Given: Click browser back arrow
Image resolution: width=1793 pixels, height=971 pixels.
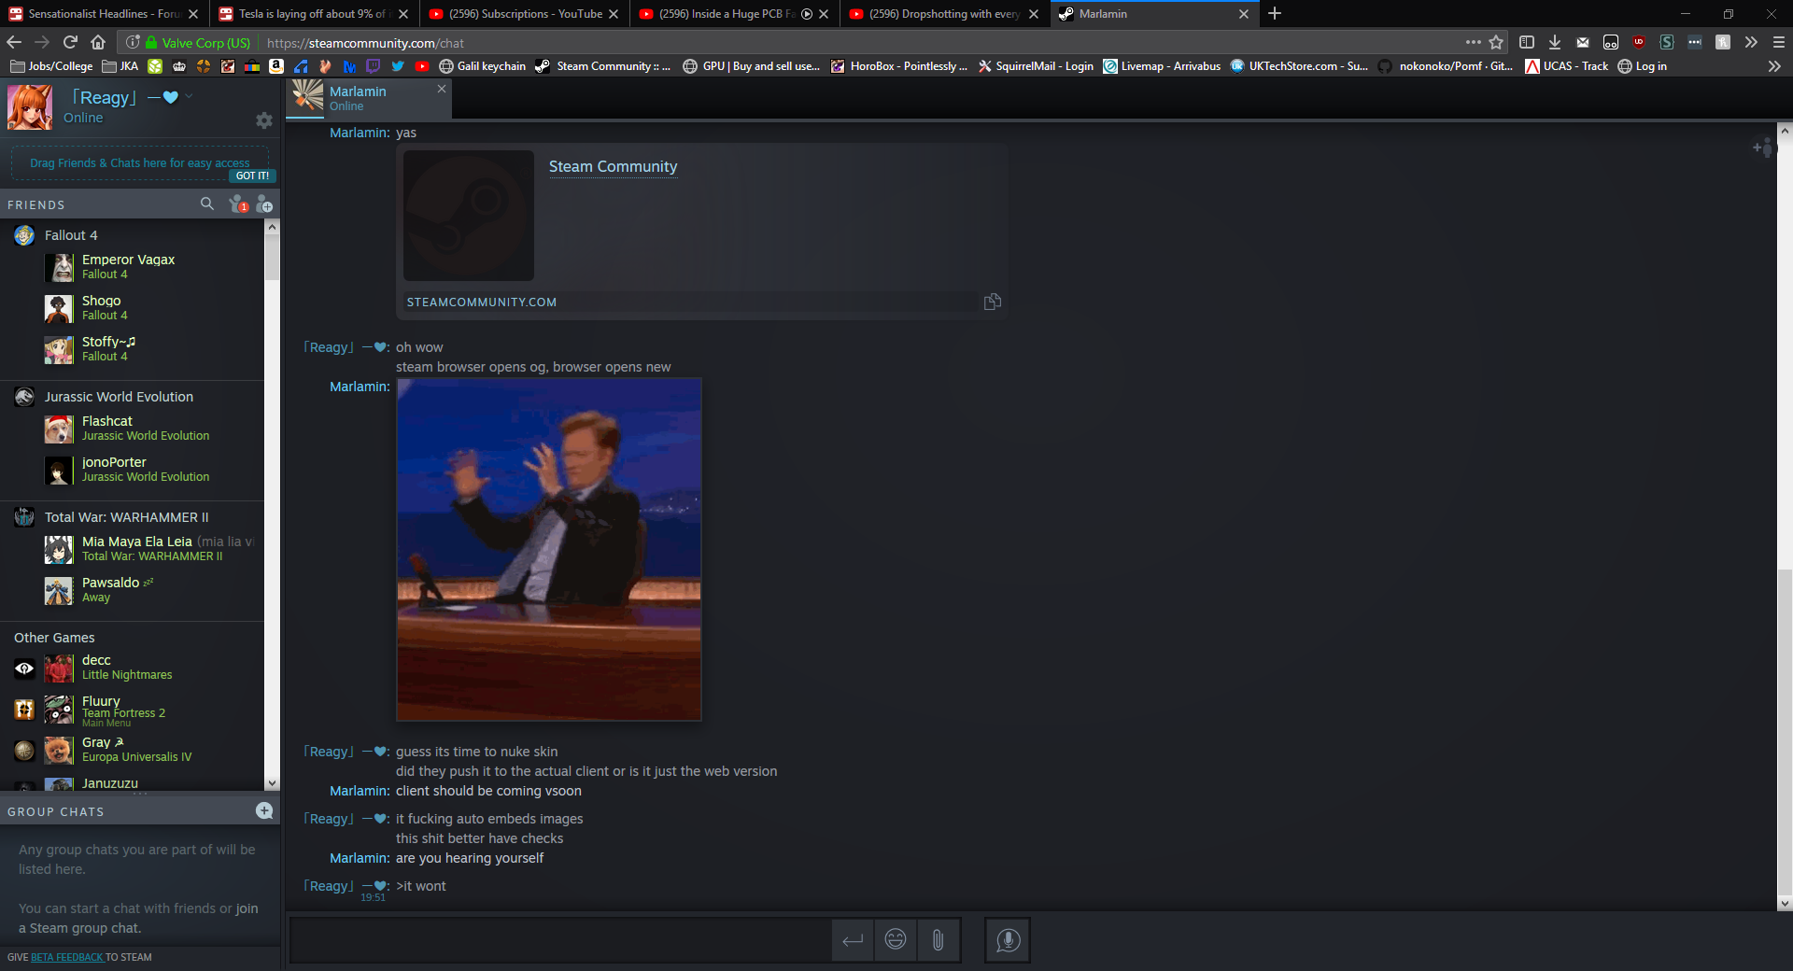Looking at the screenshot, I should (x=14, y=42).
